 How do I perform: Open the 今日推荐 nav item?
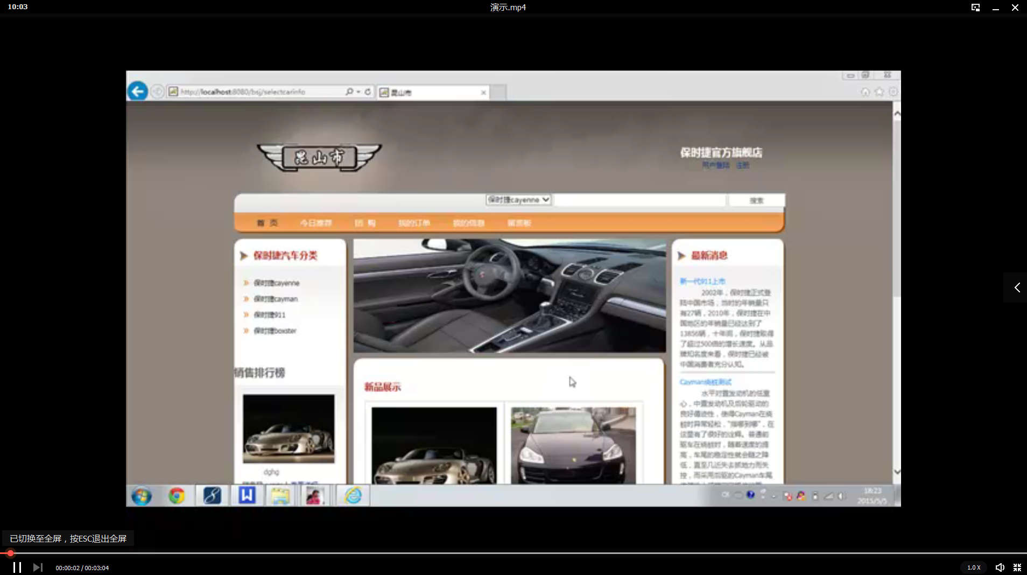(316, 223)
